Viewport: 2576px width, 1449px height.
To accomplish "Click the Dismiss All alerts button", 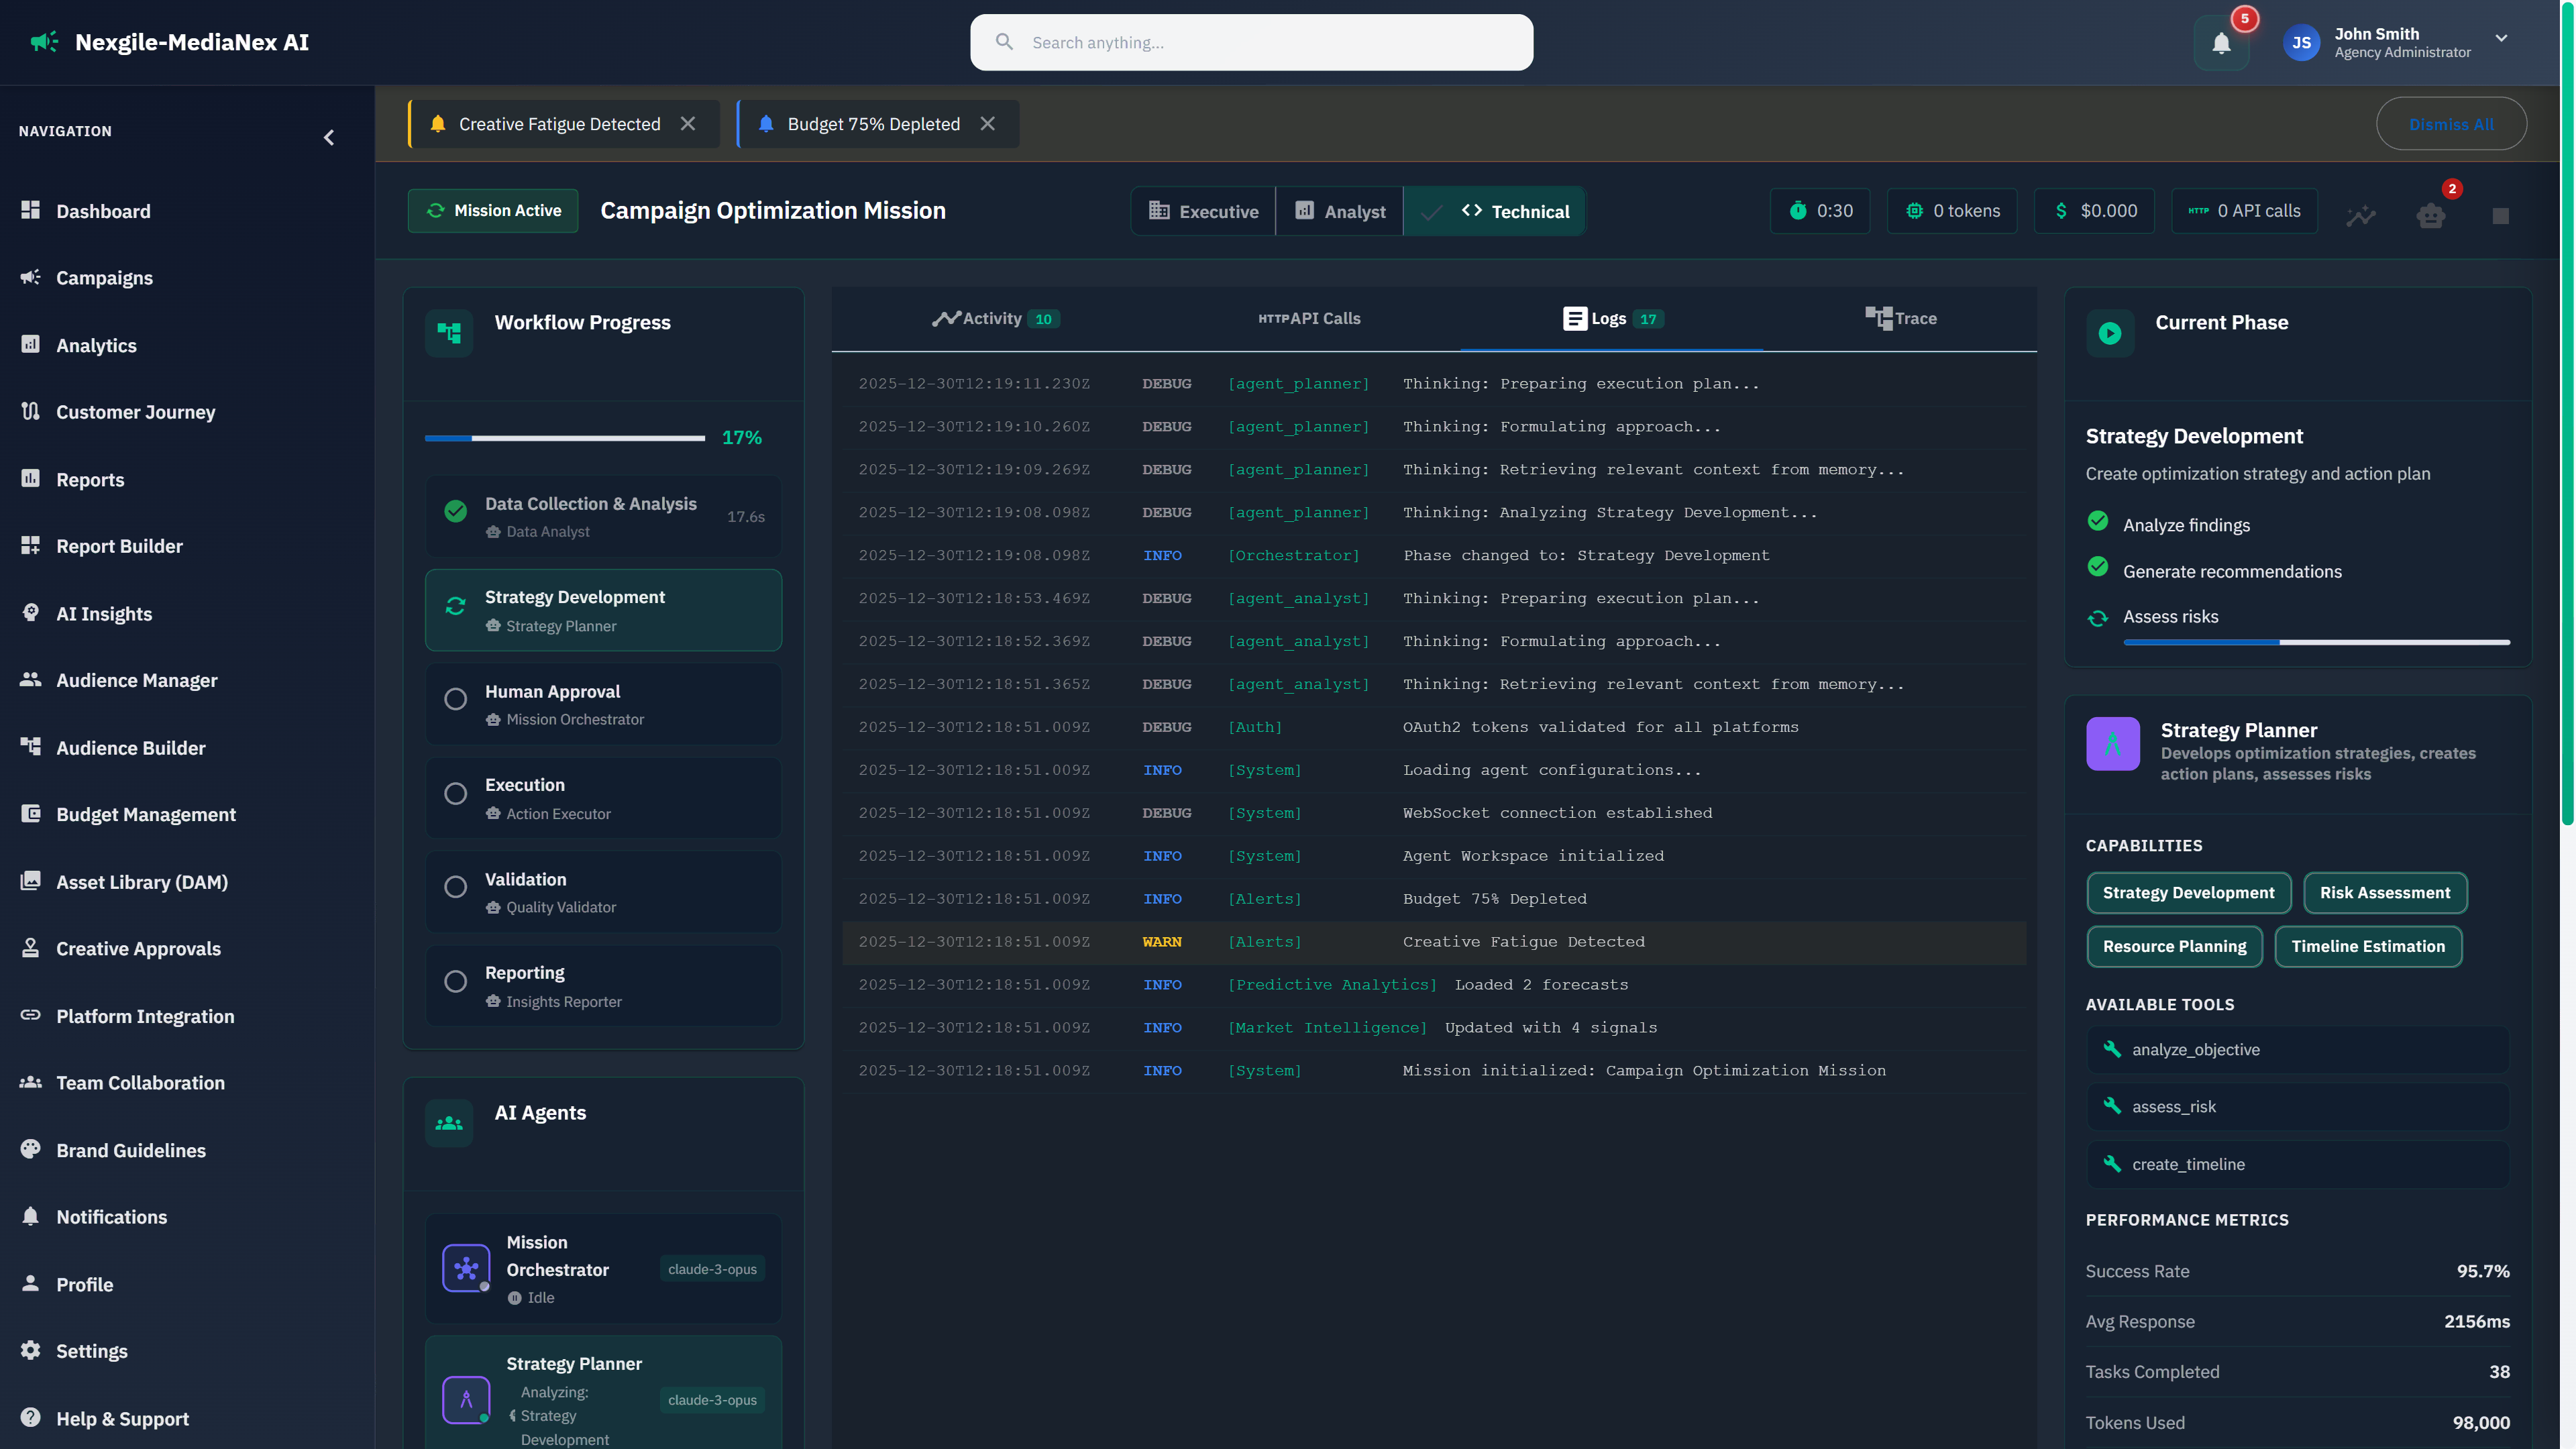I will [2451, 123].
